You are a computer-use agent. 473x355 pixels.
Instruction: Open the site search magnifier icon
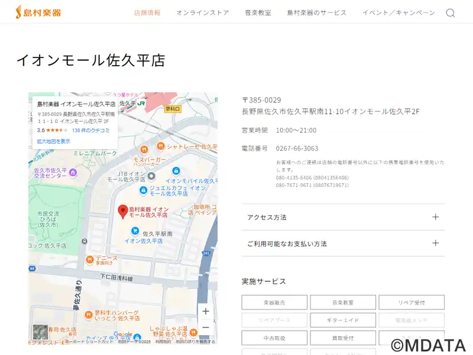pyautogui.click(x=450, y=12)
